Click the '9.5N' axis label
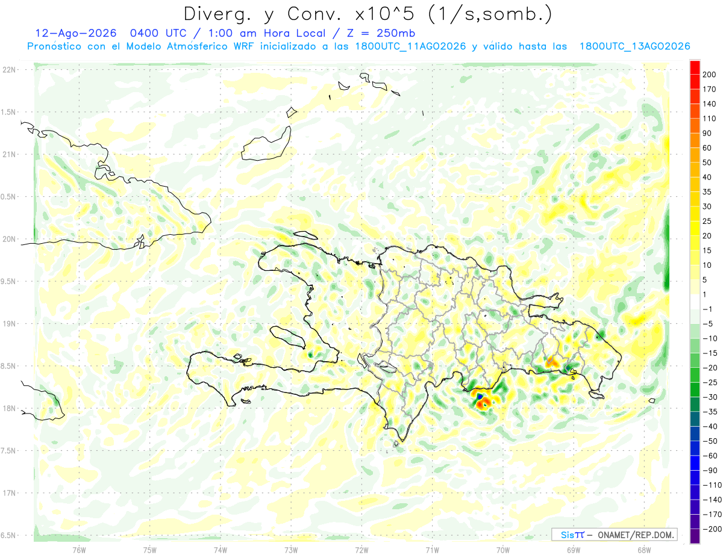Screen dimensions: 723x558 pyautogui.click(x=8, y=281)
